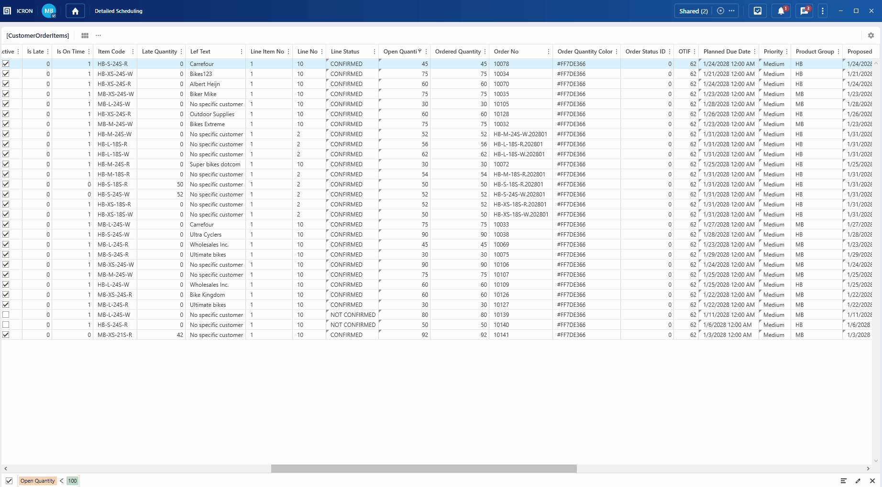Click the scroll right arrow
Screen dimensions: 882x487
coord(868,468)
